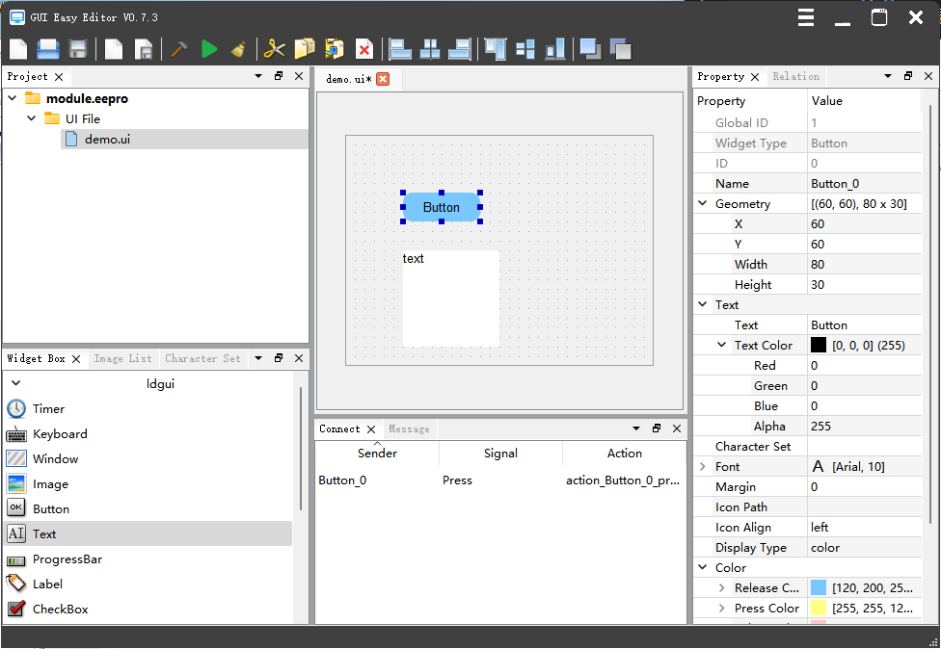Expand the Press Color property
The height and width of the screenshot is (649, 941).
722,608
